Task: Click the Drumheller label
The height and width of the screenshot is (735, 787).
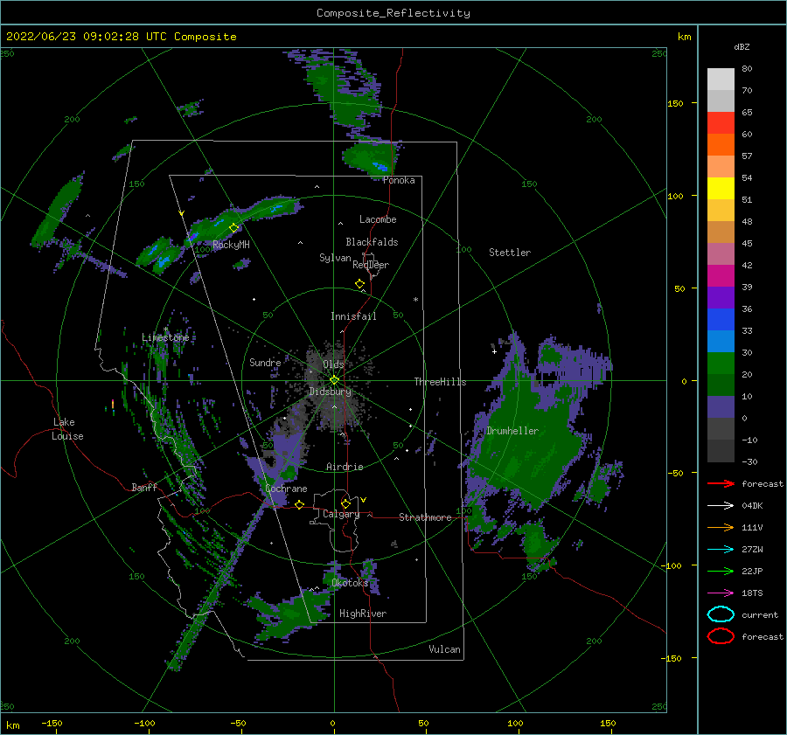Action: [512, 431]
